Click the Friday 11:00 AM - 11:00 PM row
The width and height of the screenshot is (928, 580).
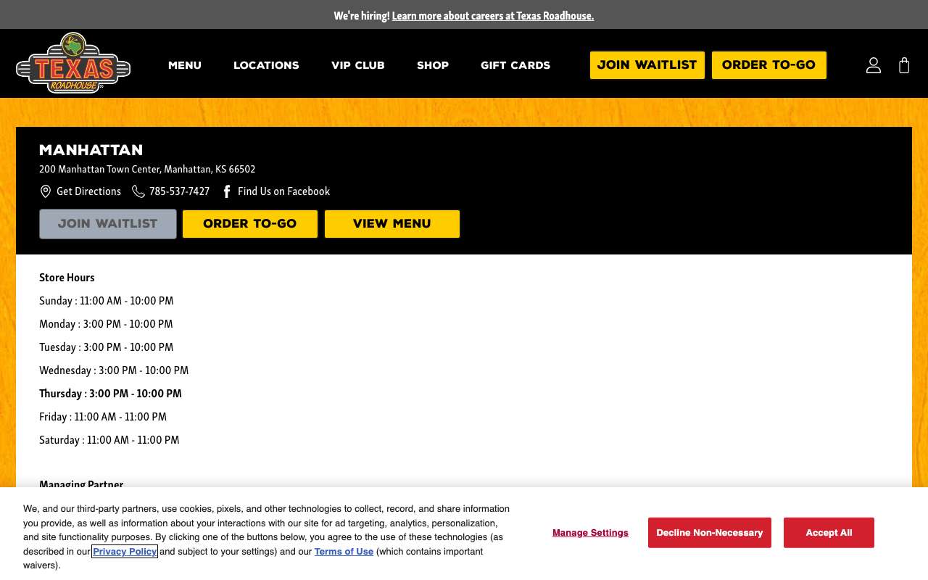[103, 417]
